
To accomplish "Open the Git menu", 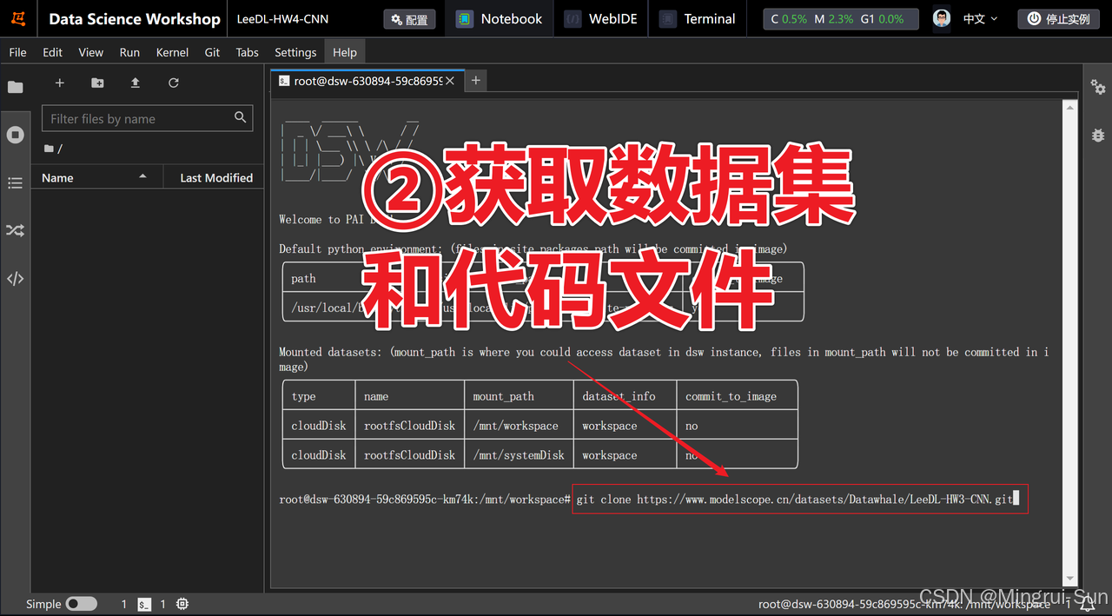I will [212, 52].
